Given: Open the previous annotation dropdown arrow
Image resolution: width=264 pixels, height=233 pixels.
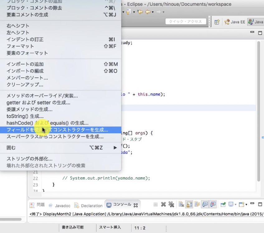Looking at the screenshot, I should [134, 12].
